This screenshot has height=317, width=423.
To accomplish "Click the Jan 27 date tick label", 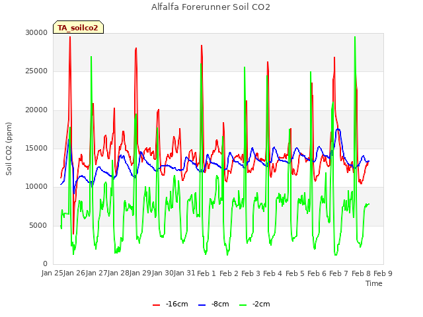I will (96, 273).
